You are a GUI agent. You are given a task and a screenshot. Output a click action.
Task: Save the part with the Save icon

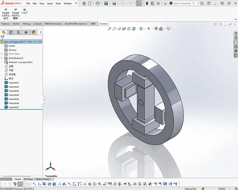click(106, 3)
